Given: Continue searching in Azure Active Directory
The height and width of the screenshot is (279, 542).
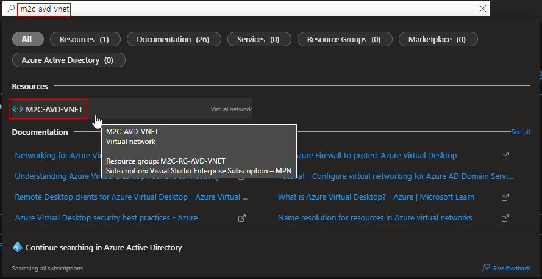Looking at the screenshot, I should coord(104,248).
